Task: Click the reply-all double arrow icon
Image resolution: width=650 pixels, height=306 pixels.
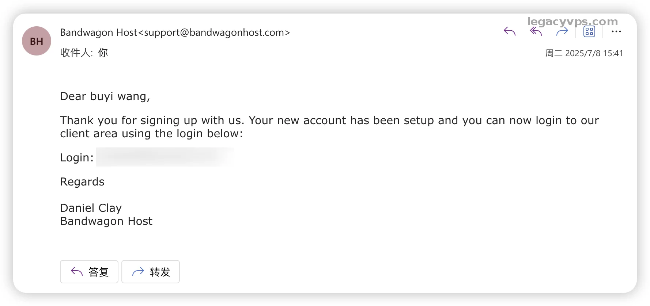Action: (536, 32)
